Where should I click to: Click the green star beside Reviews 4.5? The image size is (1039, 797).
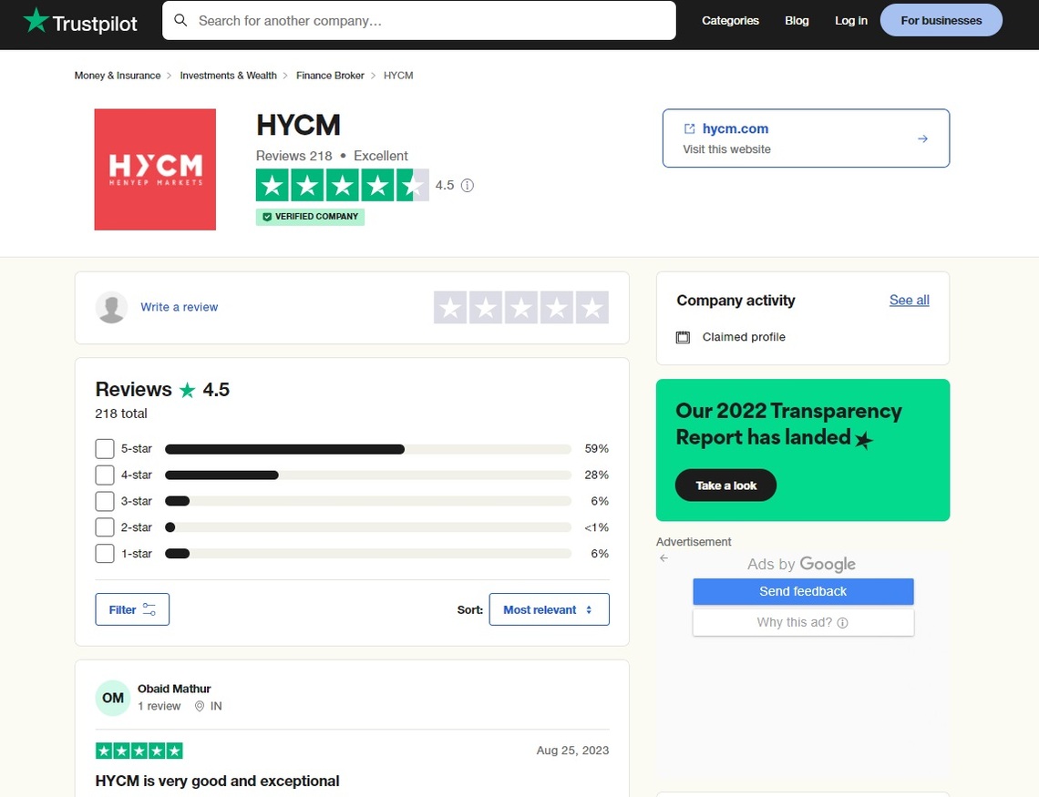(188, 390)
